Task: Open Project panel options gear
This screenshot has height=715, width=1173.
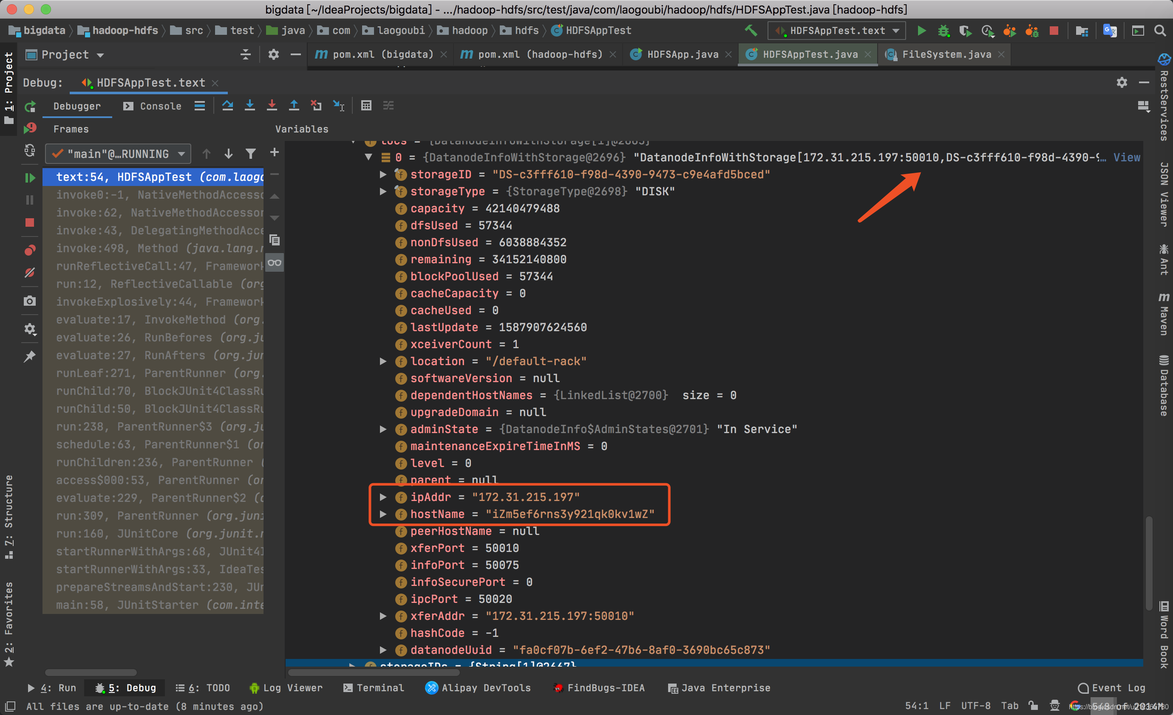Action: coord(273,54)
